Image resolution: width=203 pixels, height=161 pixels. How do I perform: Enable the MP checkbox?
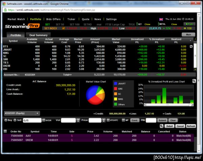click(123, 120)
